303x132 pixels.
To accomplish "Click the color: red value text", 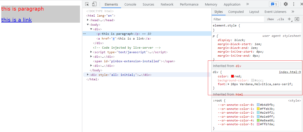I will 238,76.
